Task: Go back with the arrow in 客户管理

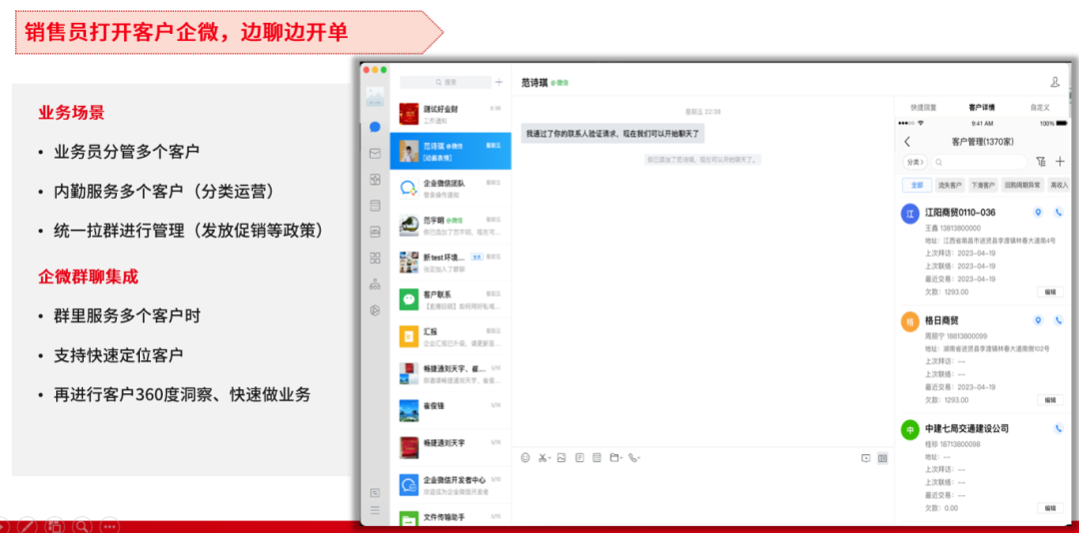Action: coord(907,142)
